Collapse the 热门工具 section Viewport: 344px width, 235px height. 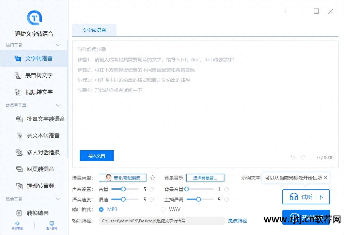pyautogui.click(x=58, y=45)
